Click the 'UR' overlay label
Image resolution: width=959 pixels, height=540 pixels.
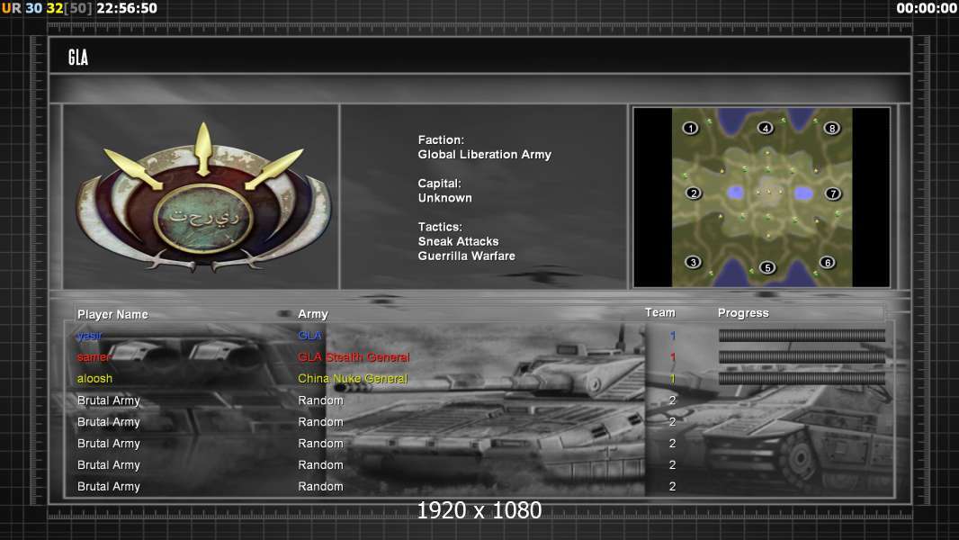(11, 9)
